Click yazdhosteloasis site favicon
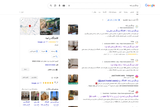 click(137, 27)
